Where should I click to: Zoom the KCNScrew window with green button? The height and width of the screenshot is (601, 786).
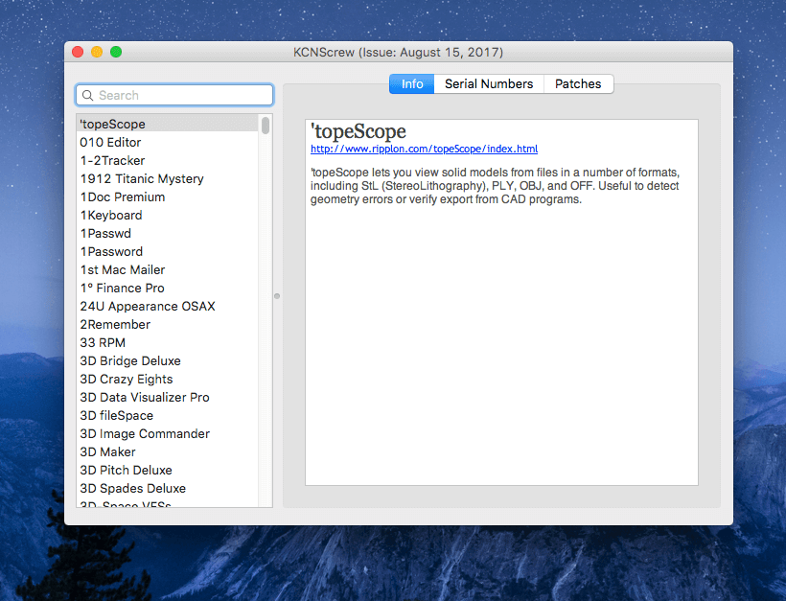pyautogui.click(x=116, y=52)
